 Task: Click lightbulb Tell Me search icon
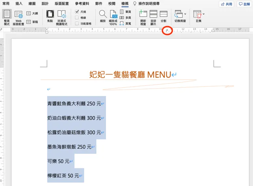[135, 3]
